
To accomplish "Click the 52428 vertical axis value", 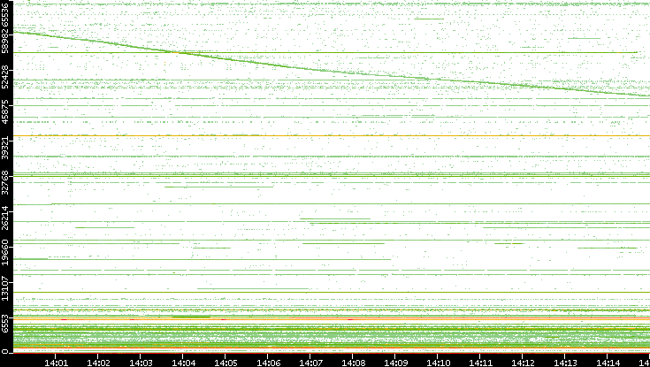I will click(x=4, y=76).
